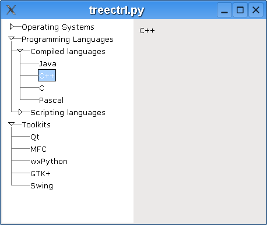Maximize the treectrl.py window

[240, 10]
